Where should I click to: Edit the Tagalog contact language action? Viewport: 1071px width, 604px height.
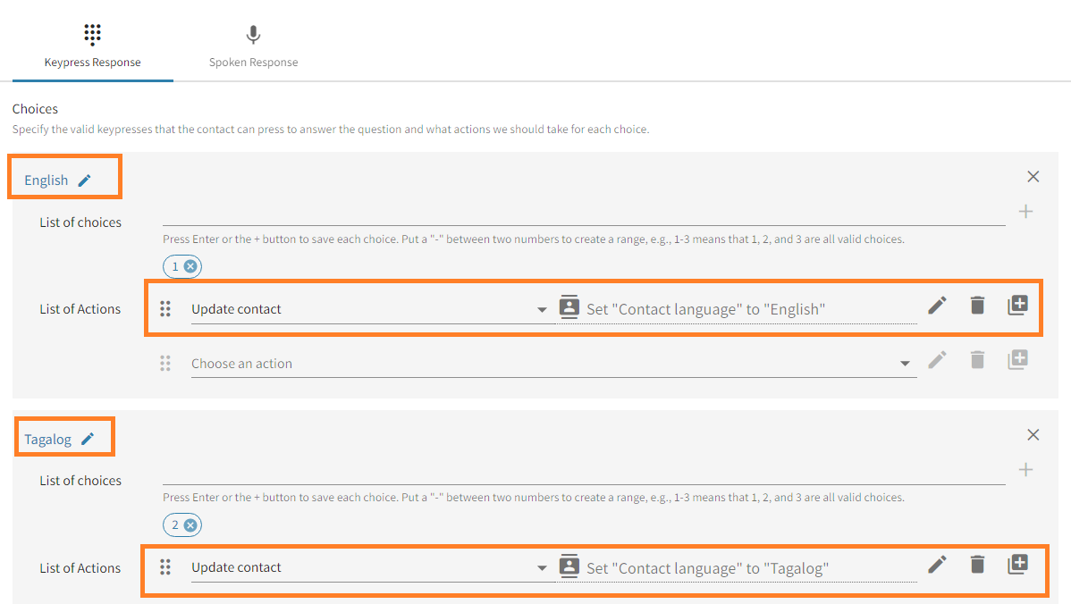pyautogui.click(x=937, y=564)
